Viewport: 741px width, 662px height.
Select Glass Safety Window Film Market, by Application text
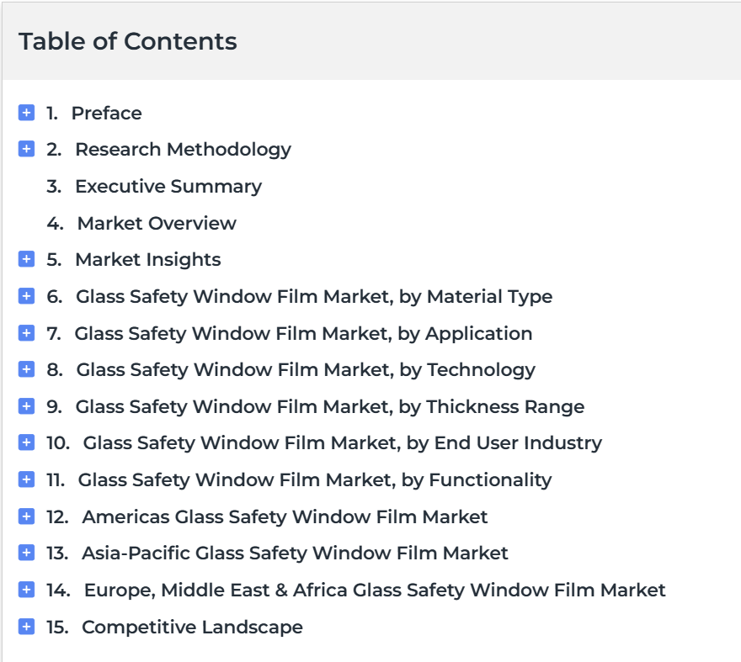pyautogui.click(x=303, y=334)
